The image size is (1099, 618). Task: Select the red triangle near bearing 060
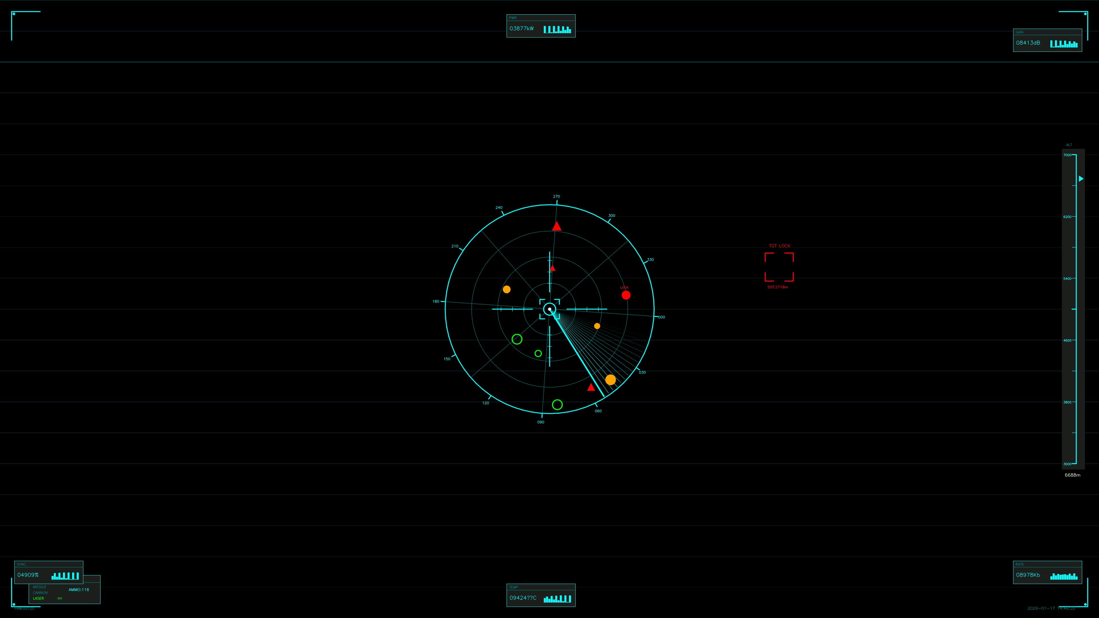590,387
